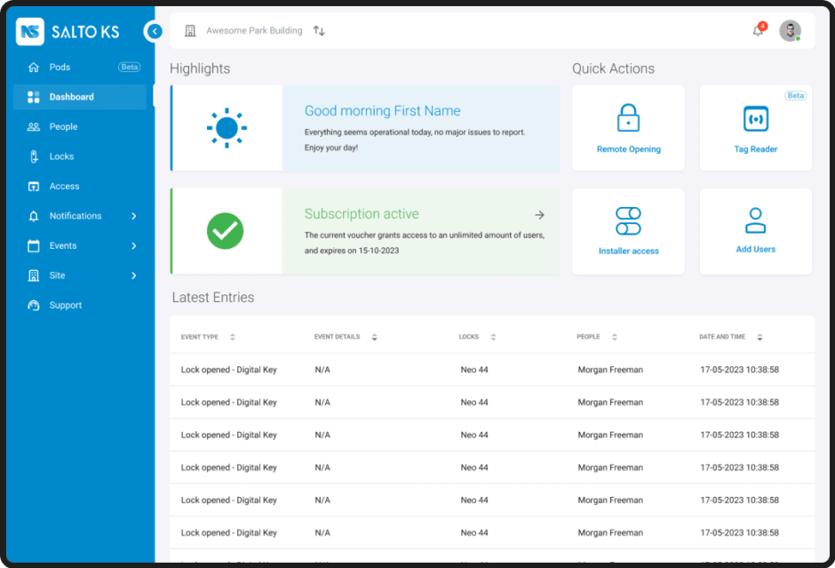Select the Access sidebar icon
Viewport: 835px width, 568px height.
(34, 186)
